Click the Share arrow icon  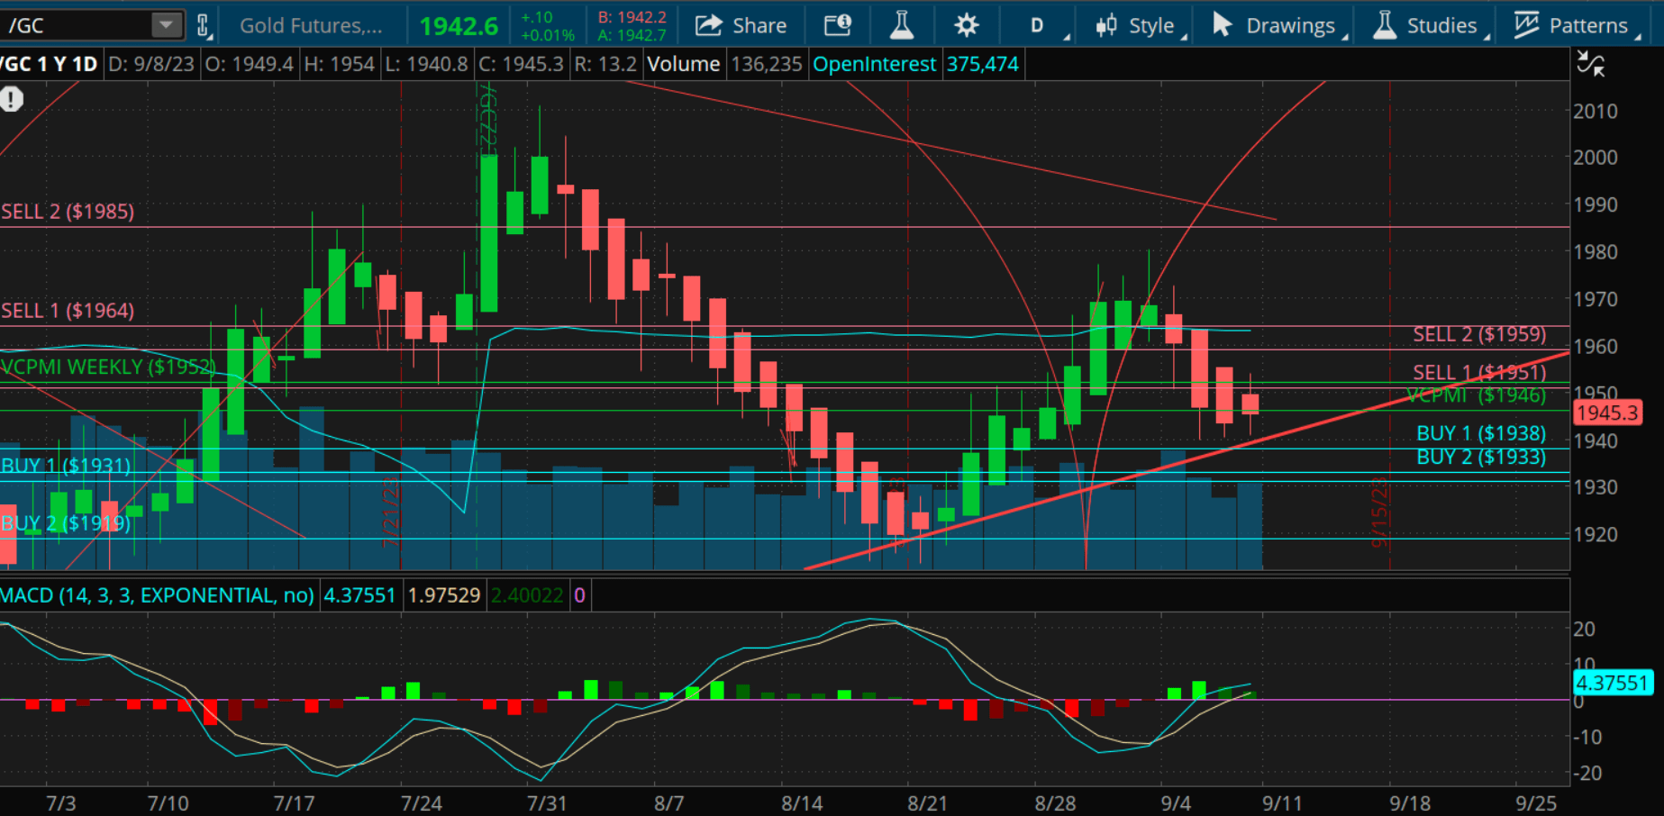click(709, 25)
